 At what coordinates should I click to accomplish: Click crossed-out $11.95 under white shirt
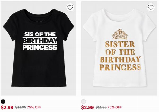pos(101,107)
